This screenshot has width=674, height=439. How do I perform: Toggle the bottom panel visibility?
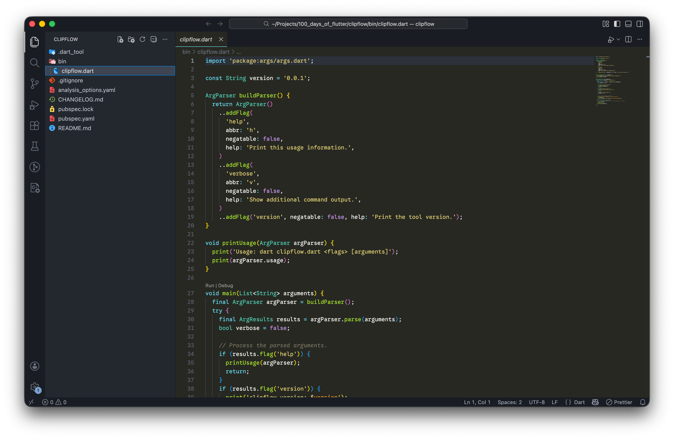click(628, 24)
